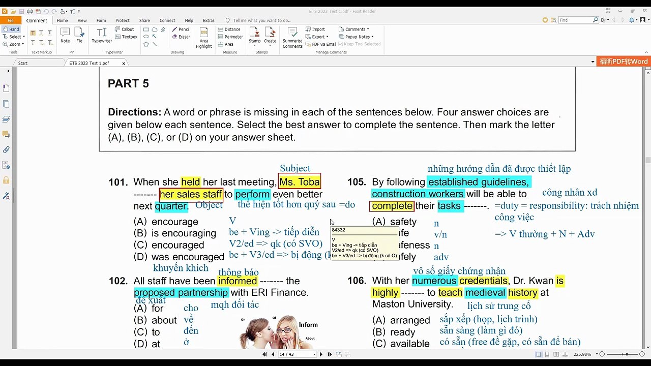
Task: Click FDF via Email
Action: coord(321,44)
